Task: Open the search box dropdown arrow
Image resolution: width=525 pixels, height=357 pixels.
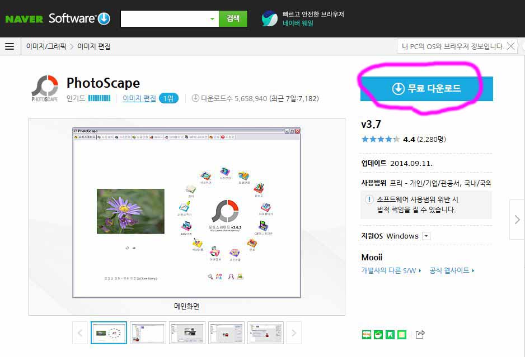Action: (x=212, y=19)
